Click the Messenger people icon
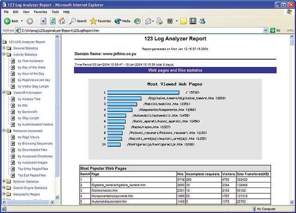The height and width of the screenshot is (213, 296). [202, 21]
